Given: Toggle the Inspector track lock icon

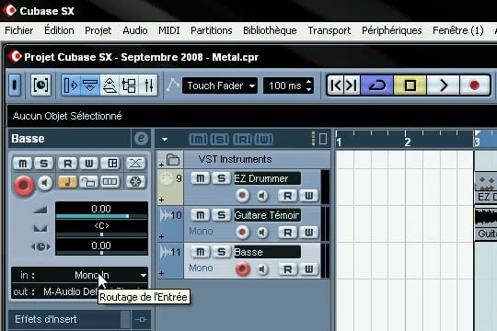Looking at the screenshot, I should (88, 182).
